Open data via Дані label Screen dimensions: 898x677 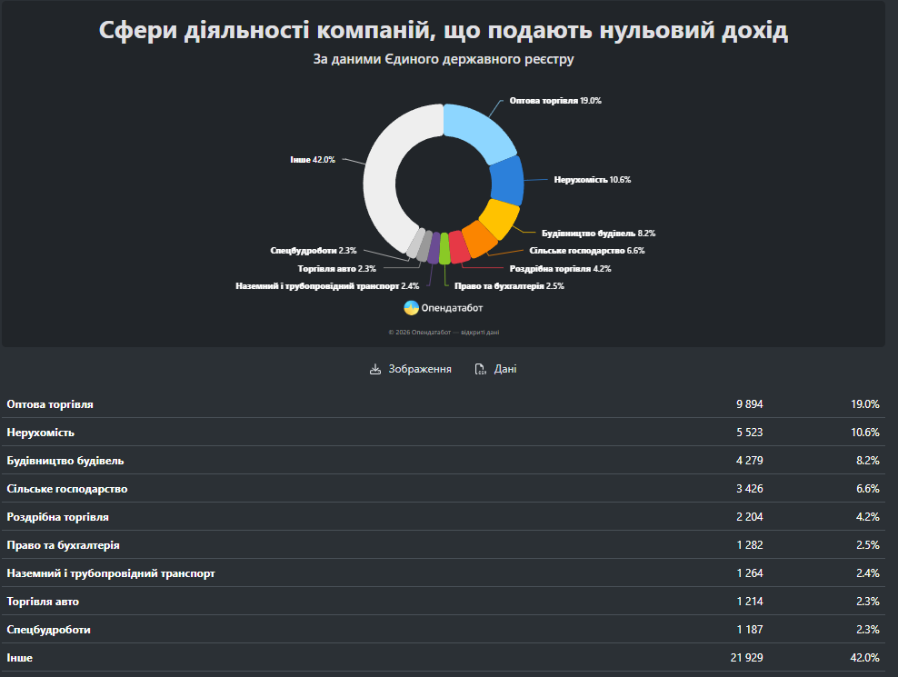tap(505, 370)
